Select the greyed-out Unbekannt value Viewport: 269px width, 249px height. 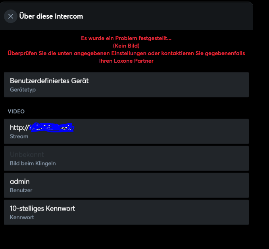point(27,155)
